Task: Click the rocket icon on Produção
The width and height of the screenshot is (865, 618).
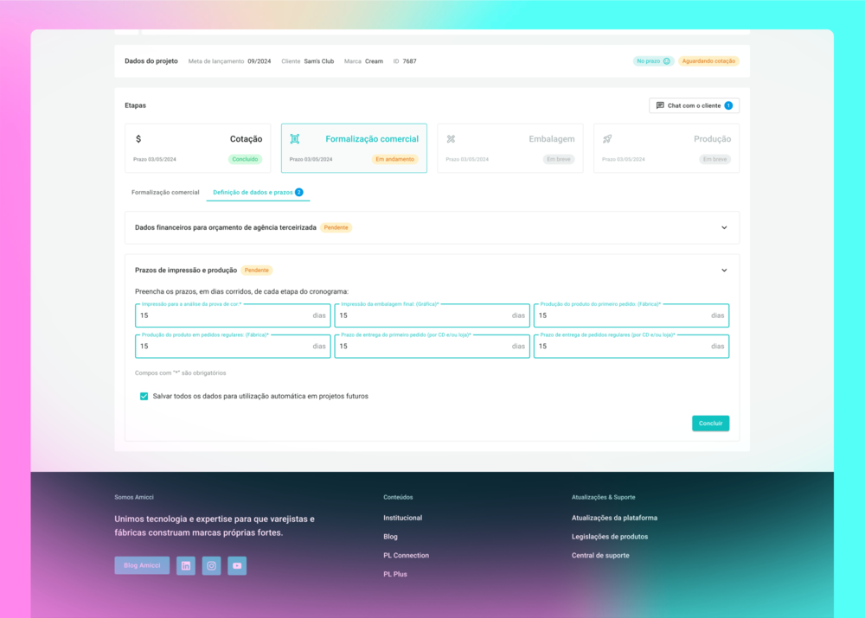Action: tap(607, 139)
